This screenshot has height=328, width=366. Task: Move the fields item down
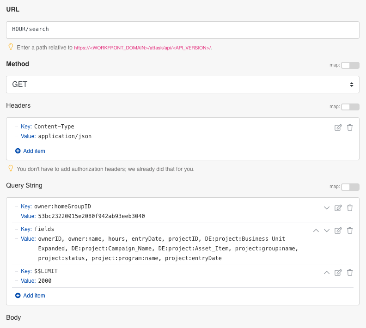pos(327,231)
